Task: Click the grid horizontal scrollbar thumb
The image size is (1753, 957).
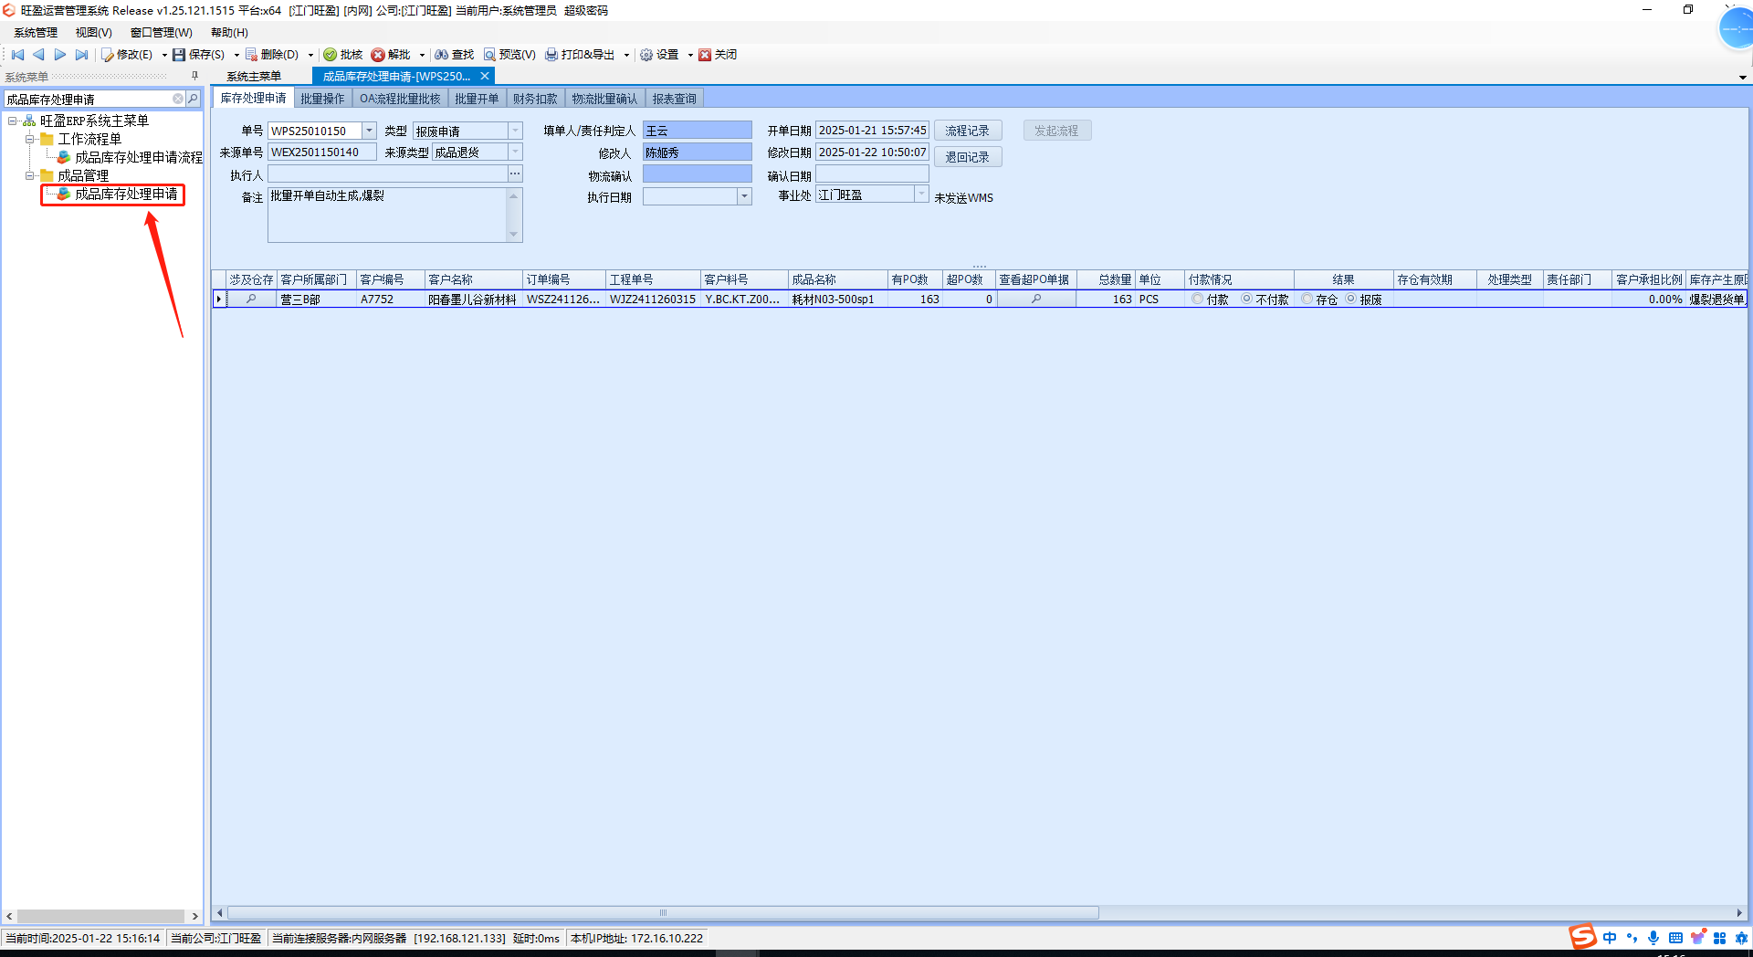Action: (663, 912)
